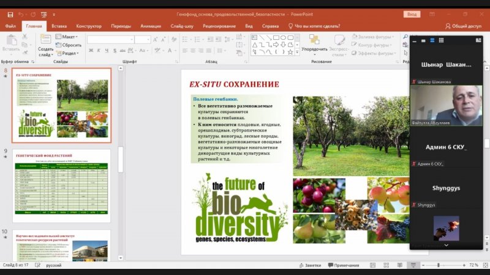Click the Undo arrow in quick access toolbar
This screenshot has height=275, width=490.
click(21, 15)
